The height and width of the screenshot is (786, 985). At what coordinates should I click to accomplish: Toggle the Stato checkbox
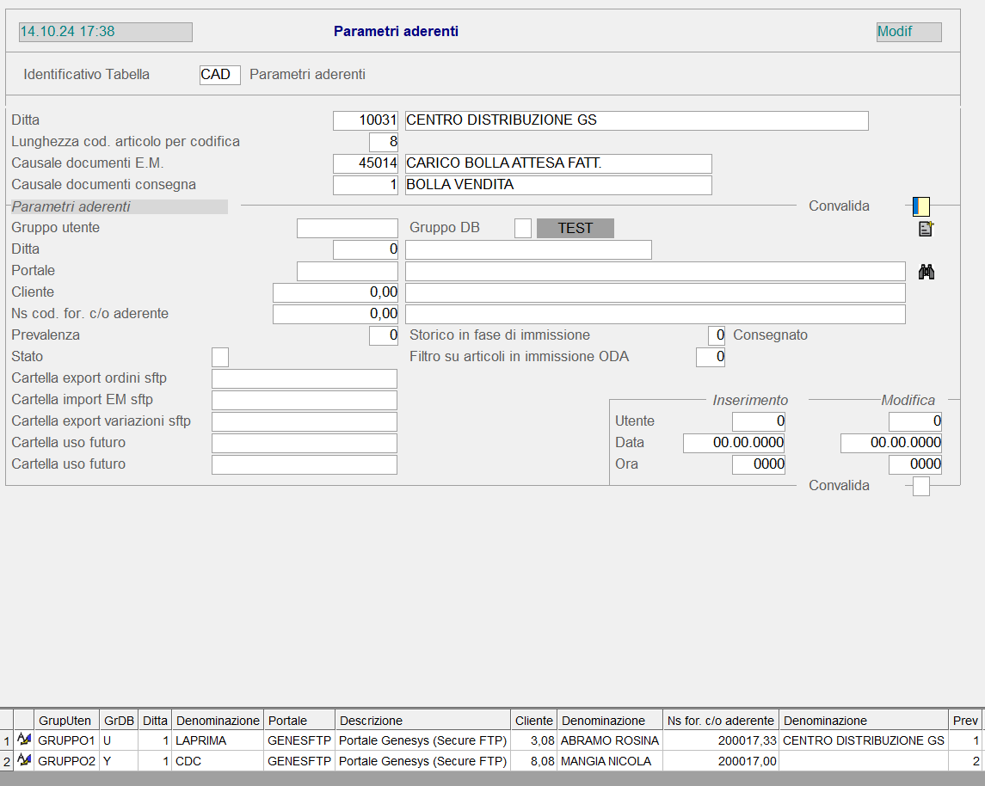coord(220,357)
